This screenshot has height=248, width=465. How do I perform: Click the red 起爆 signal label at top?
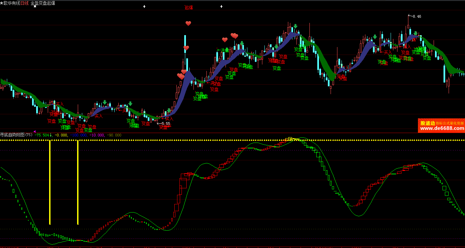189,8
